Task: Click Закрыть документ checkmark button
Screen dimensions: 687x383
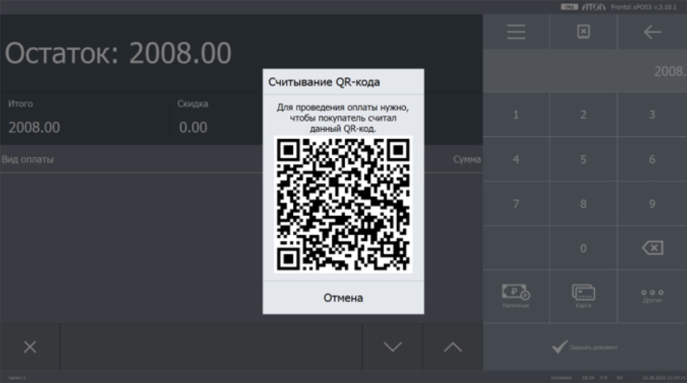Action: [585, 347]
